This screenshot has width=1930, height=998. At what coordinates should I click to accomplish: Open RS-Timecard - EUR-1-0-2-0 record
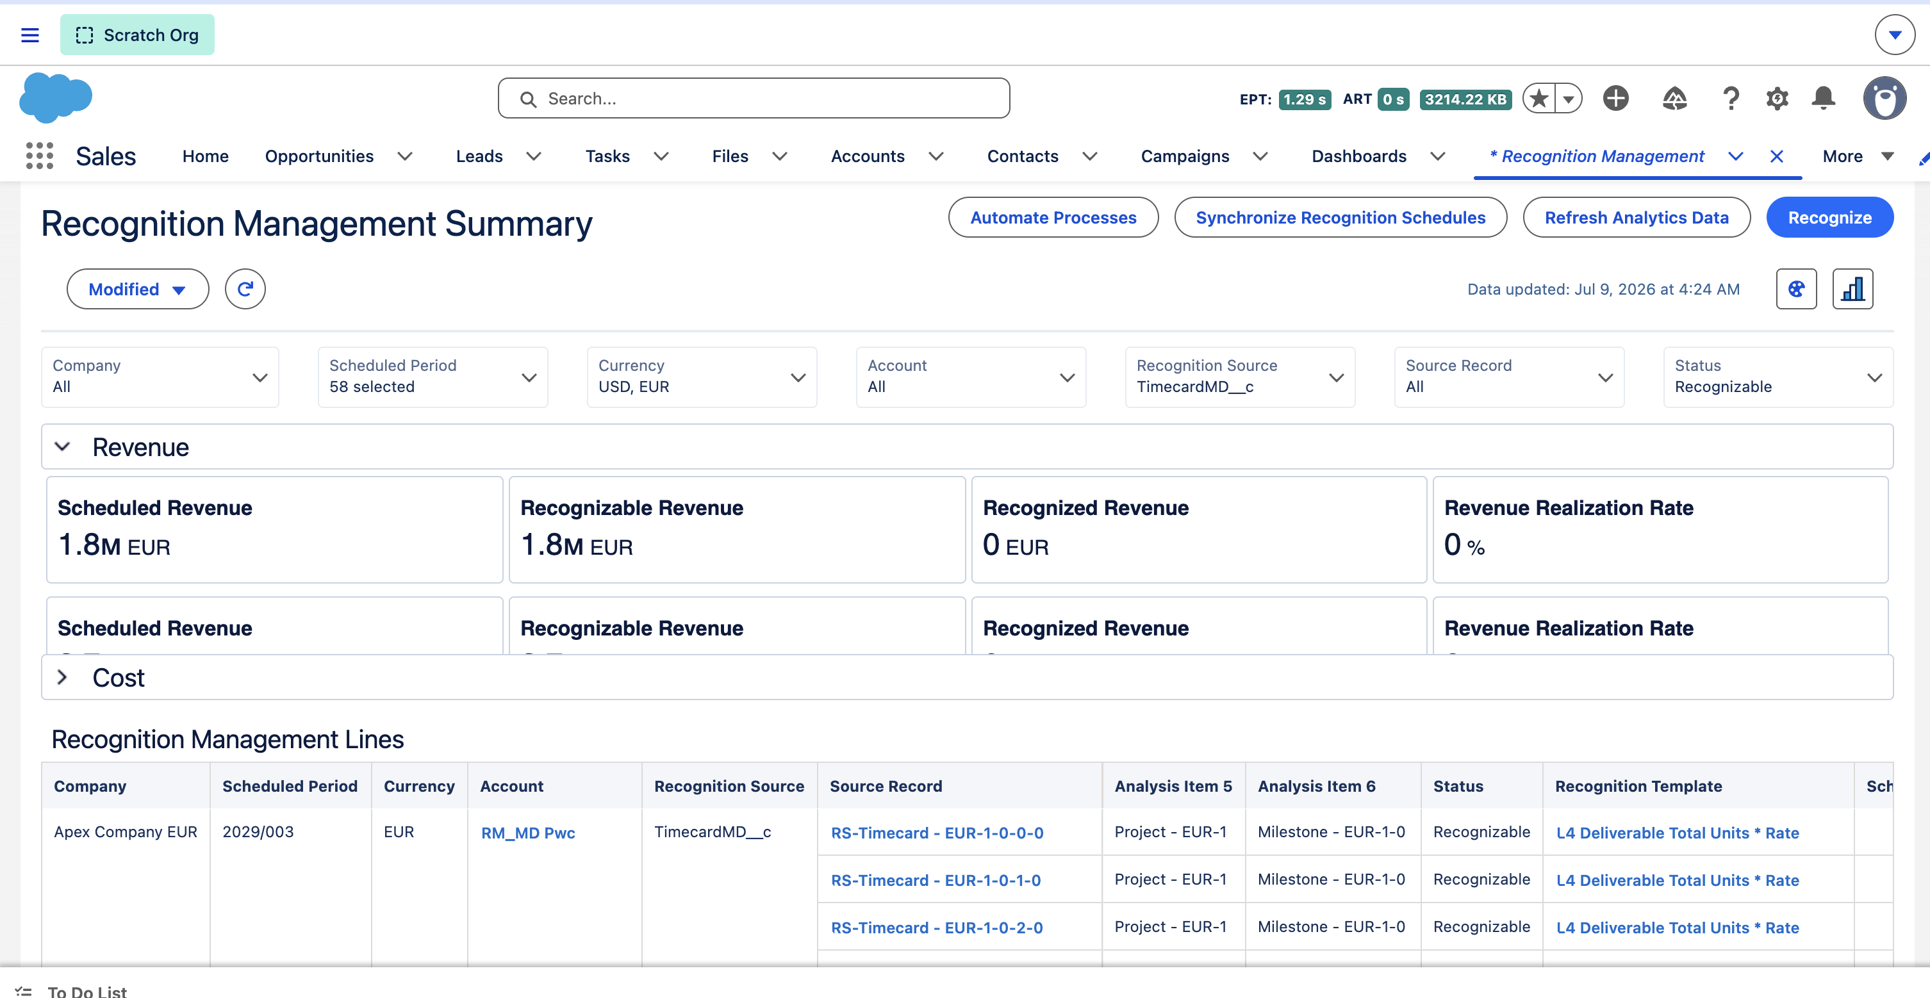pyautogui.click(x=937, y=927)
